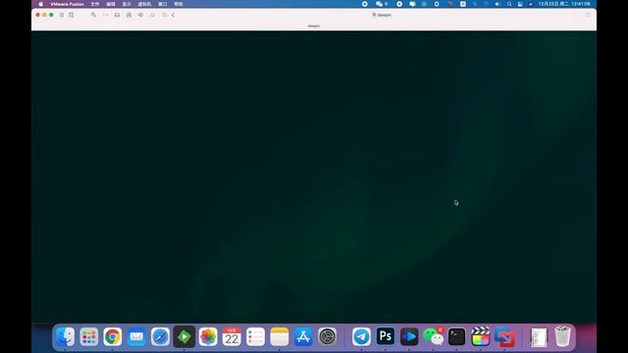The image size is (628, 353).
Task: Open Safari from the dock
Action: (x=160, y=336)
